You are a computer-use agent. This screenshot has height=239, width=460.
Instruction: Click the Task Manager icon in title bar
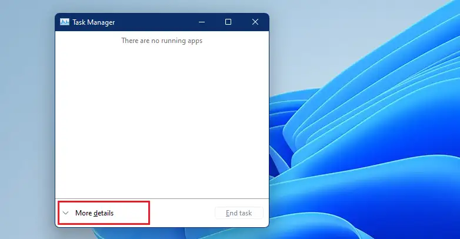(x=65, y=22)
